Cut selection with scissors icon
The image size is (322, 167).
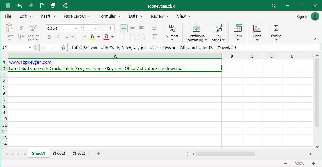click(x=21, y=28)
